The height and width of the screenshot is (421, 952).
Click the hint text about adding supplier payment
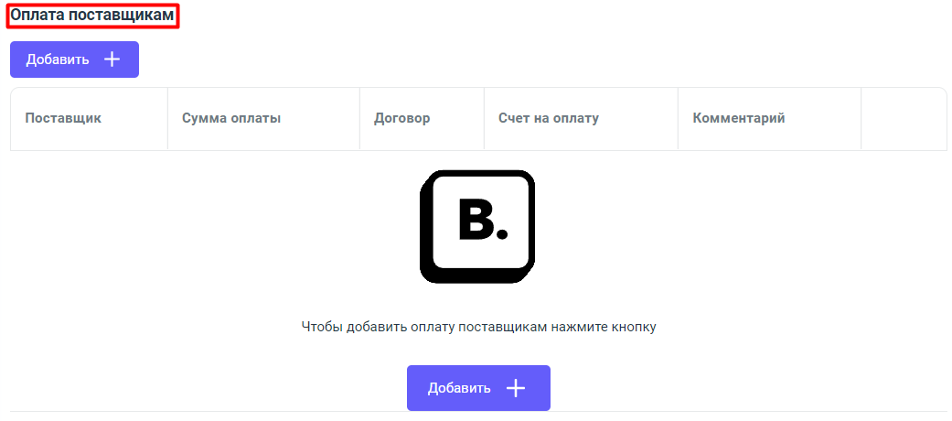coord(478,326)
